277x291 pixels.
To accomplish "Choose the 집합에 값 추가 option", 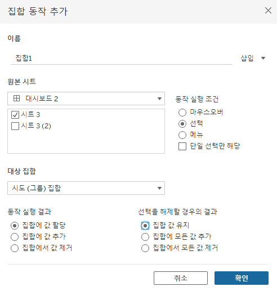I will point(15,237).
